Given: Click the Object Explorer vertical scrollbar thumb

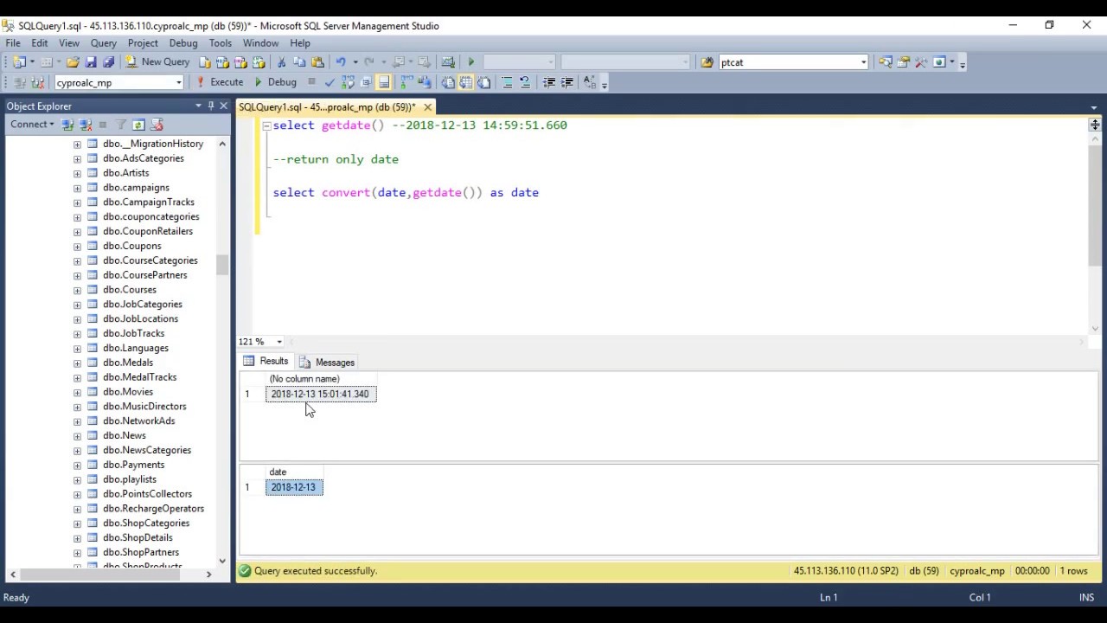Looking at the screenshot, I should click(222, 265).
